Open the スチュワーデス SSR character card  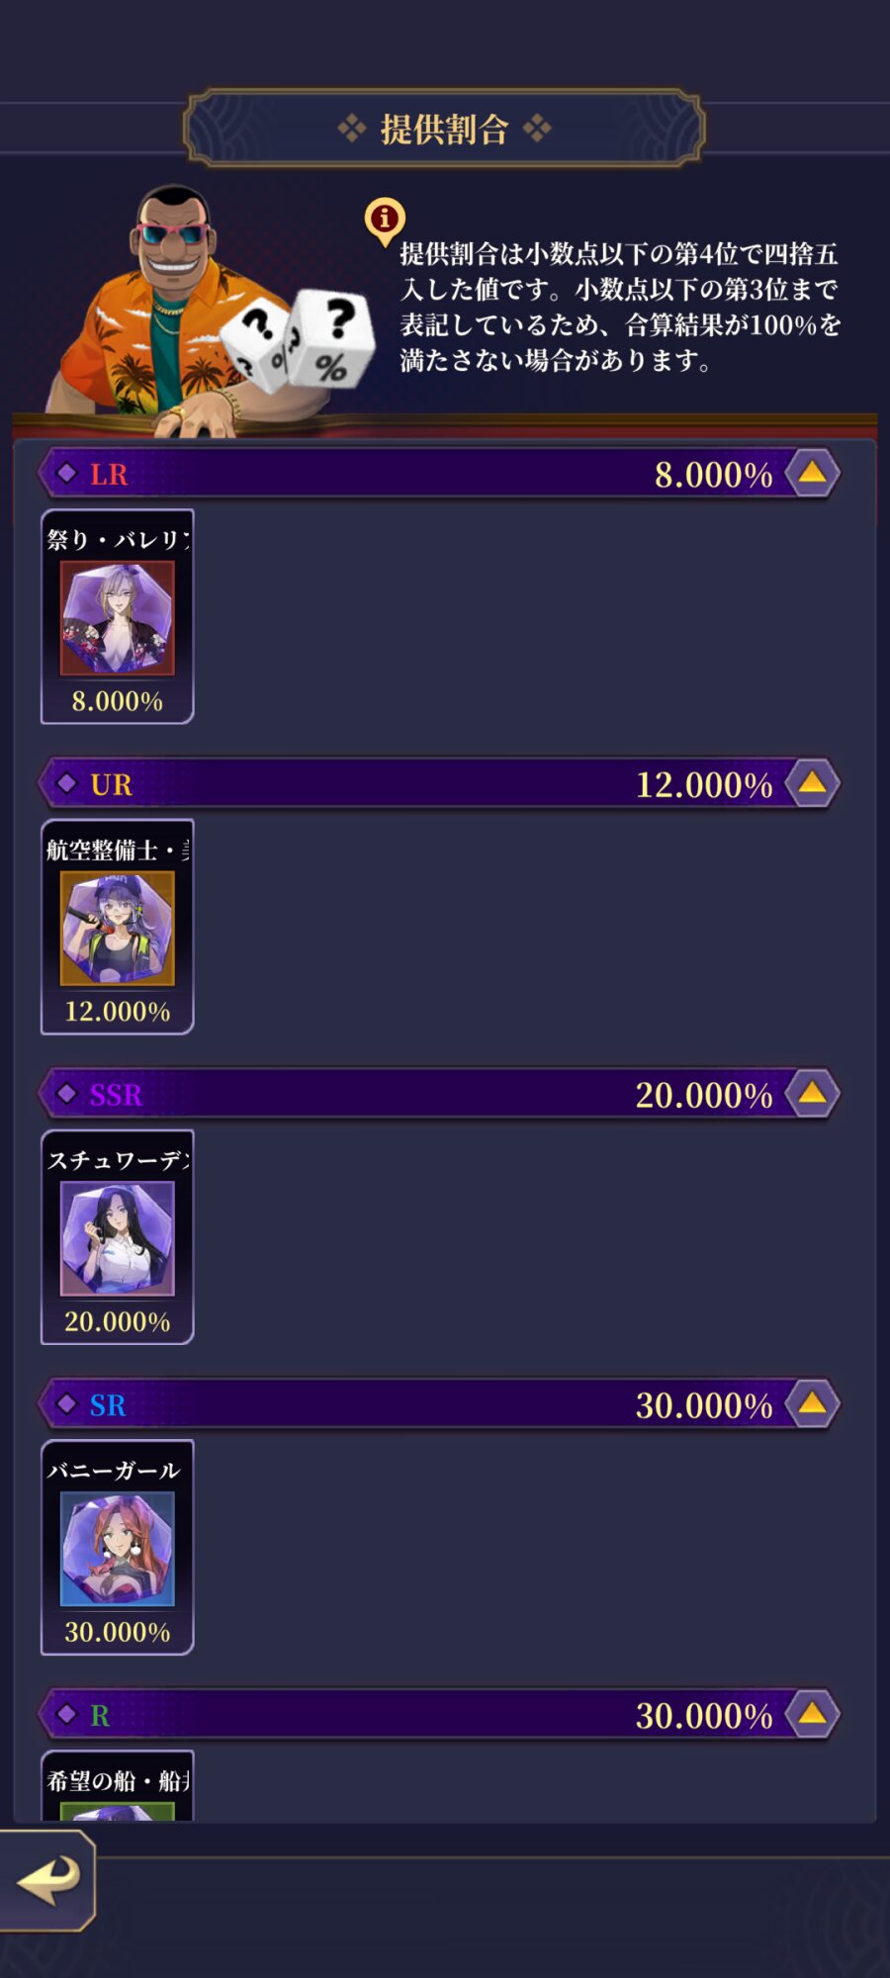pos(117,1237)
